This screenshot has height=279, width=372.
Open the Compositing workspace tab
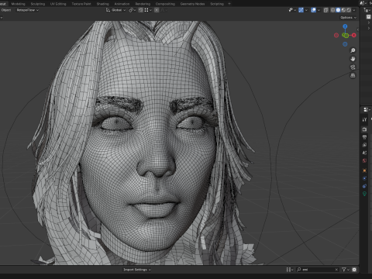coord(165,4)
